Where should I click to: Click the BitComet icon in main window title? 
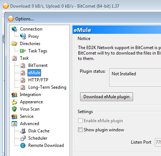click(6, 6)
